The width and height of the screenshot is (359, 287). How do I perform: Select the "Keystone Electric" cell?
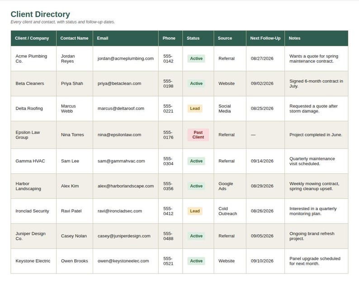tap(33, 261)
